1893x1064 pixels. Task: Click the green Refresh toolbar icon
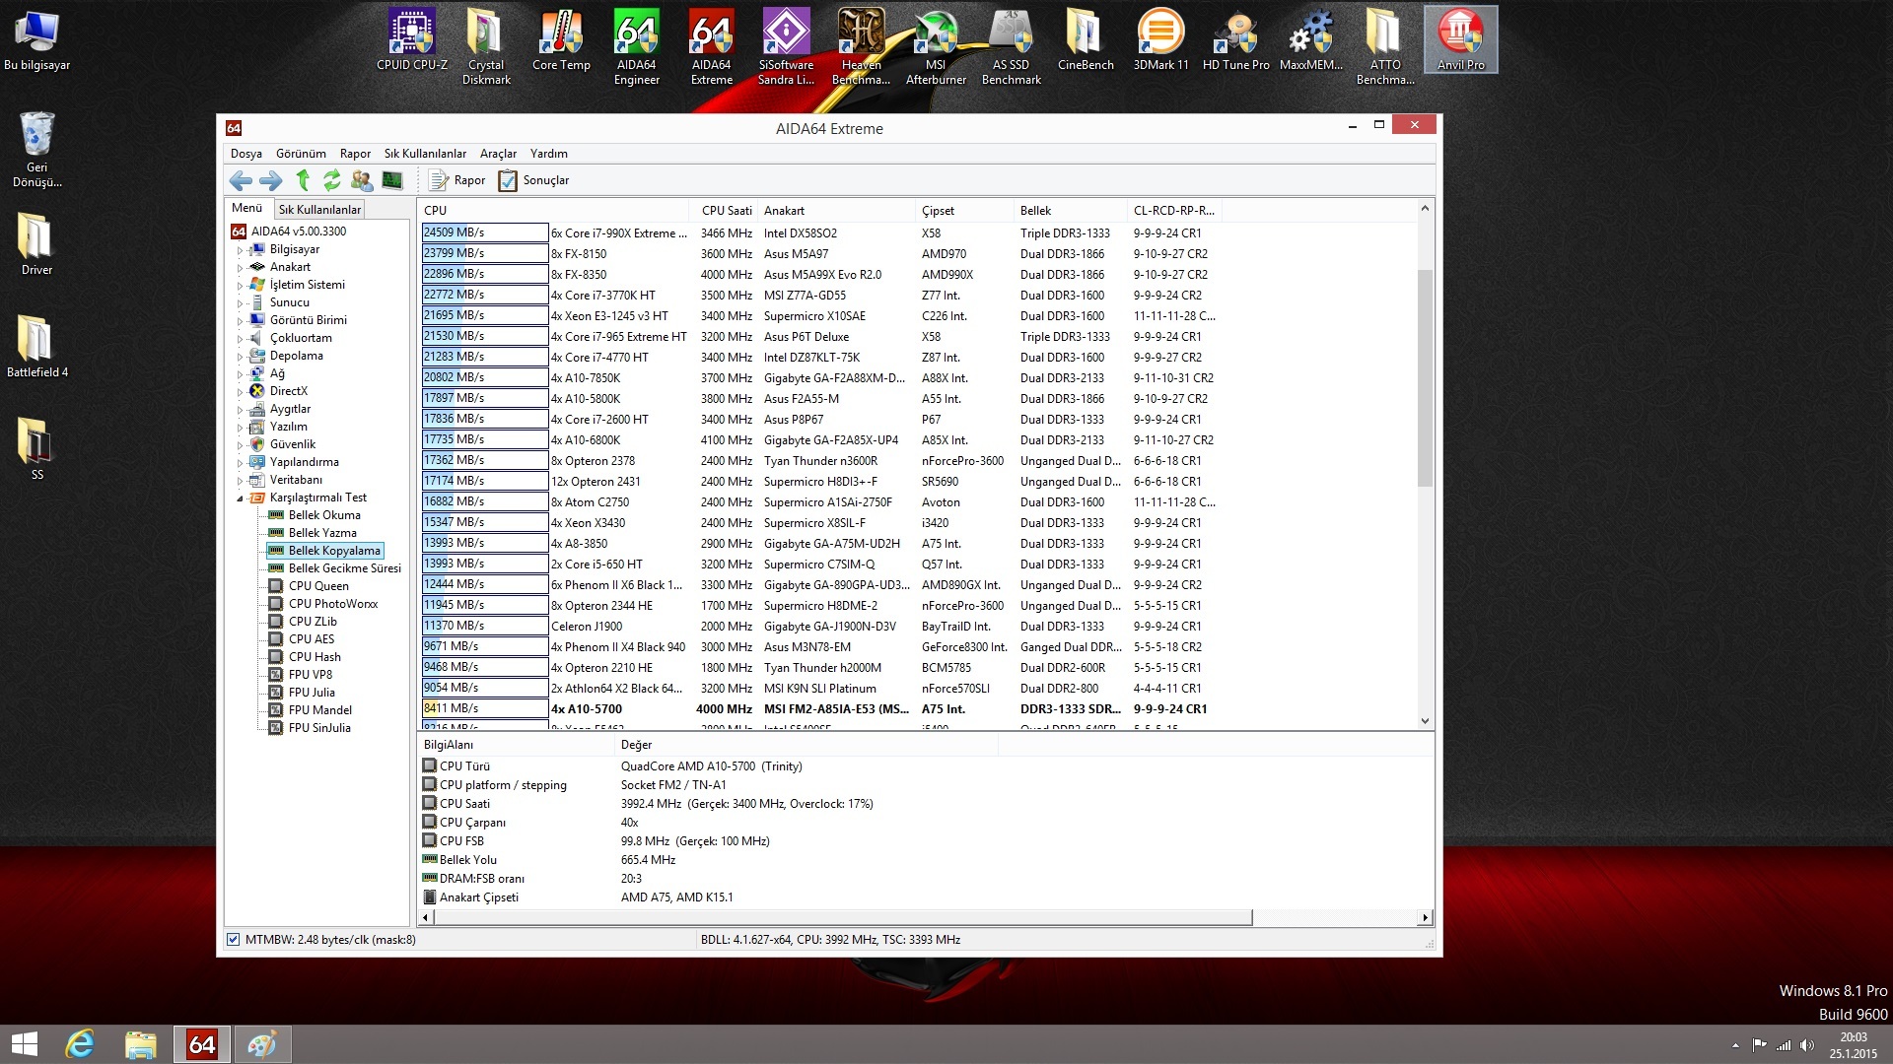click(x=332, y=179)
